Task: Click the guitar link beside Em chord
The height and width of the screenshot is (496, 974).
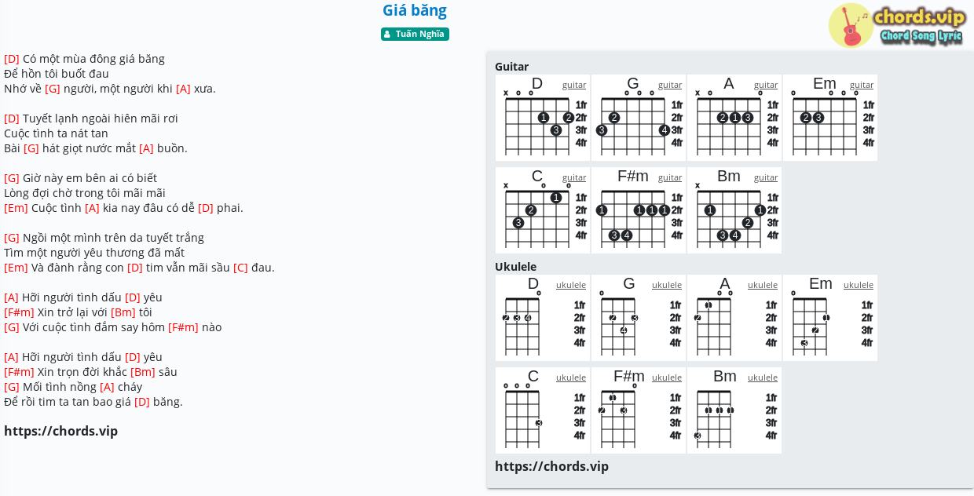Action: (x=862, y=85)
